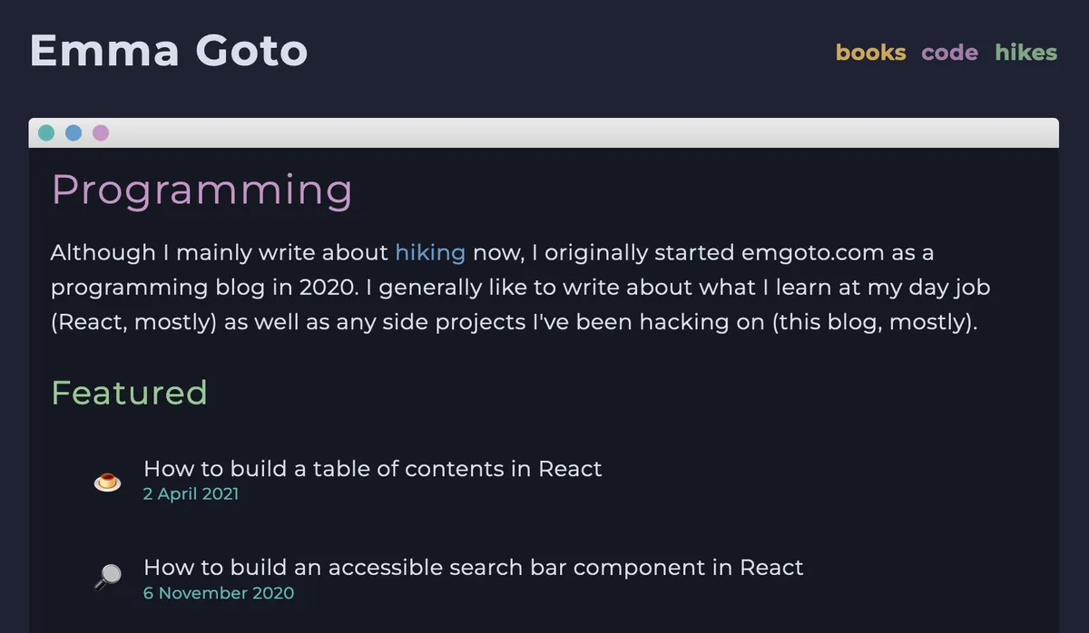Click the Programming page heading
The height and width of the screenshot is (633, 1089).
tap(201, 190)
